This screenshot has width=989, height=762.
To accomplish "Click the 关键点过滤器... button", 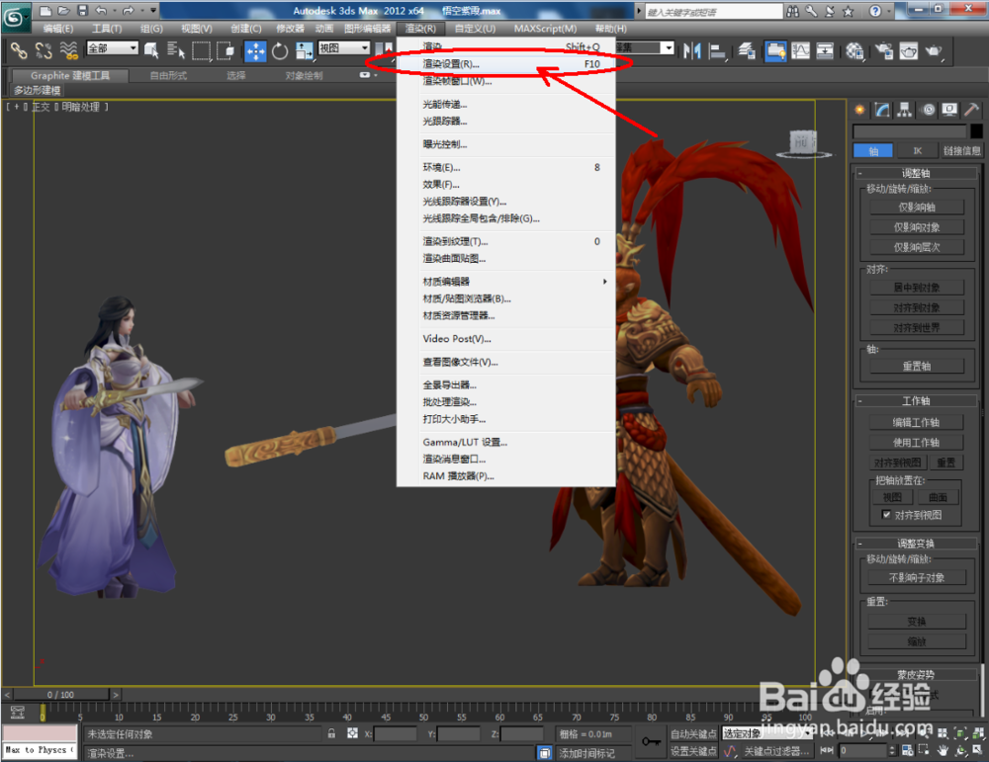I will (776, 751).
